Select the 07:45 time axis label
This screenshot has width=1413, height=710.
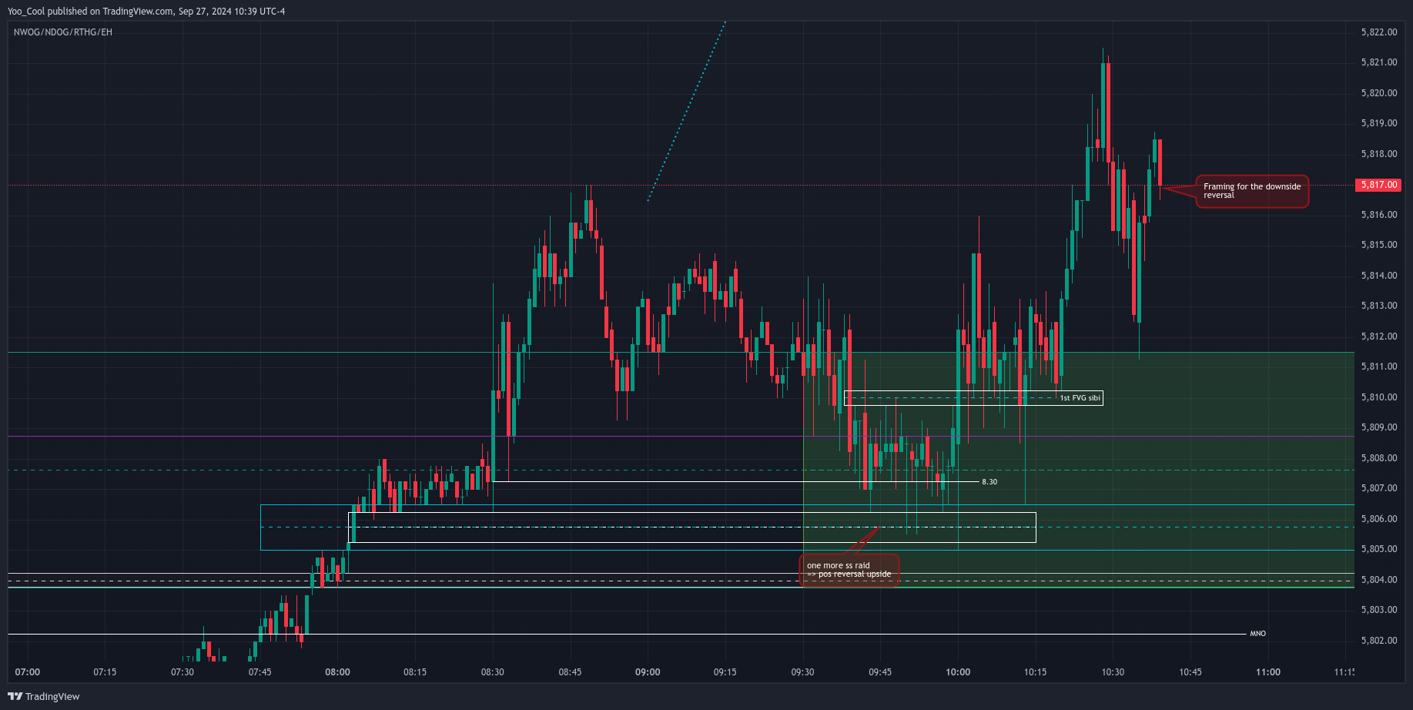coord(260,672)
